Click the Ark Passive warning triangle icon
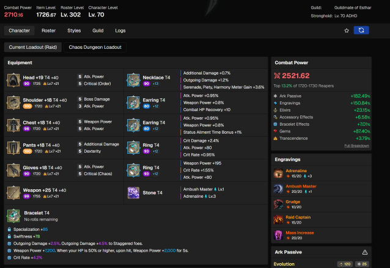Image resolution: width=390 pixels, height=268 pixels. click(365, 252)
